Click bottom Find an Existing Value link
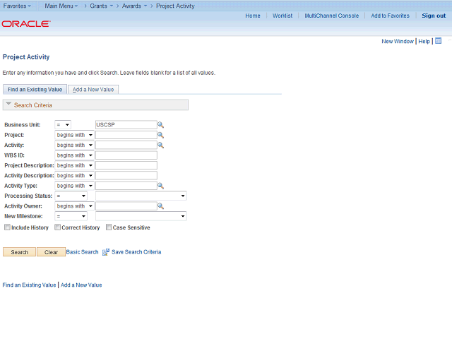The image size is (452, 339). point(29,285)
